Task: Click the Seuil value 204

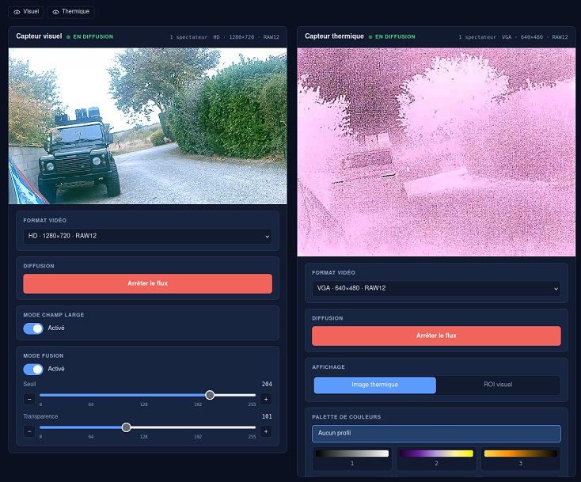Action: (267, 384)
